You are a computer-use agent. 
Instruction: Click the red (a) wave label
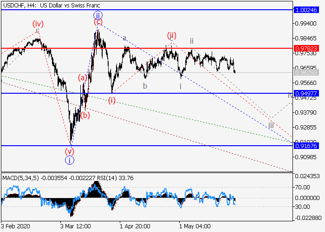(82, 77)
